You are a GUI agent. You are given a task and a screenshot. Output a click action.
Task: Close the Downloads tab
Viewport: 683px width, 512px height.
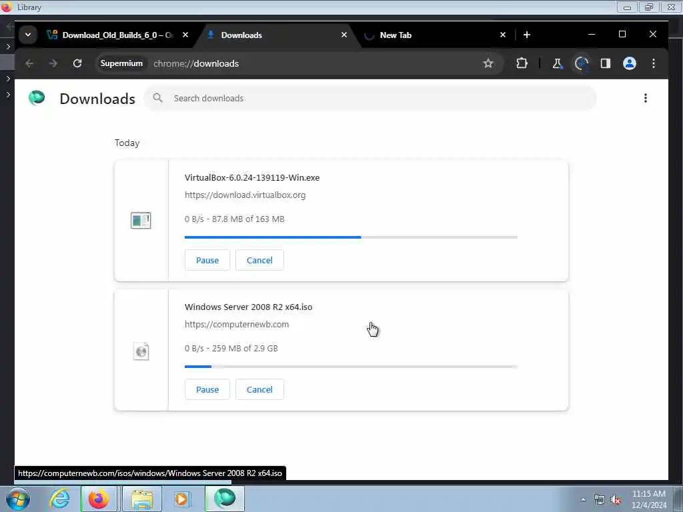(x=344, y=35)
